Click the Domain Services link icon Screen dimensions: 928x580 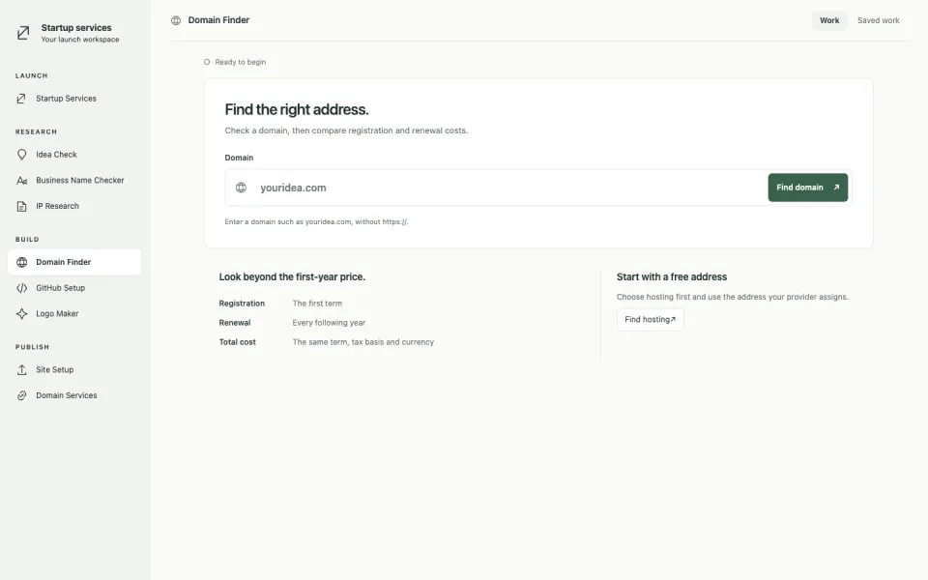[x=22, y=396]
